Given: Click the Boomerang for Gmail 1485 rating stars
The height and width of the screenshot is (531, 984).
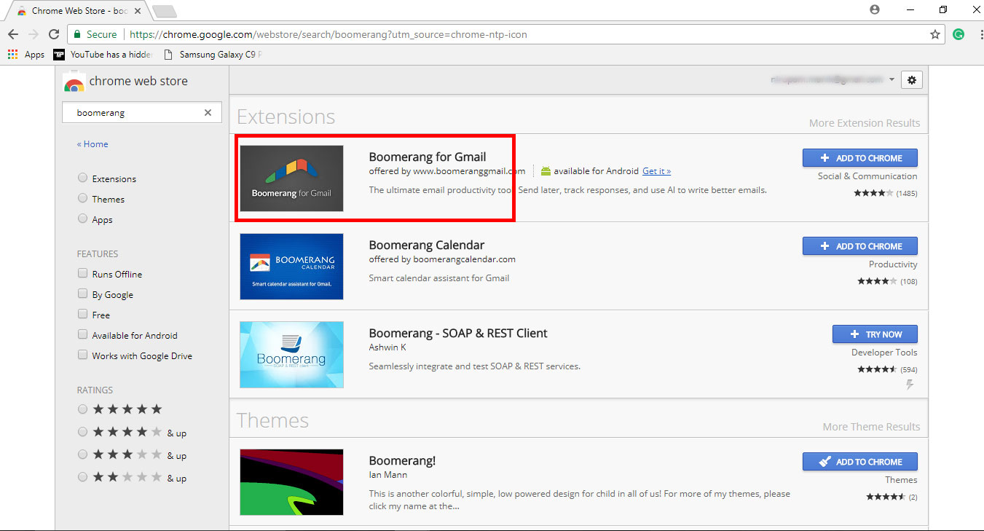Looking at the screenshot, I should [873, 193].
